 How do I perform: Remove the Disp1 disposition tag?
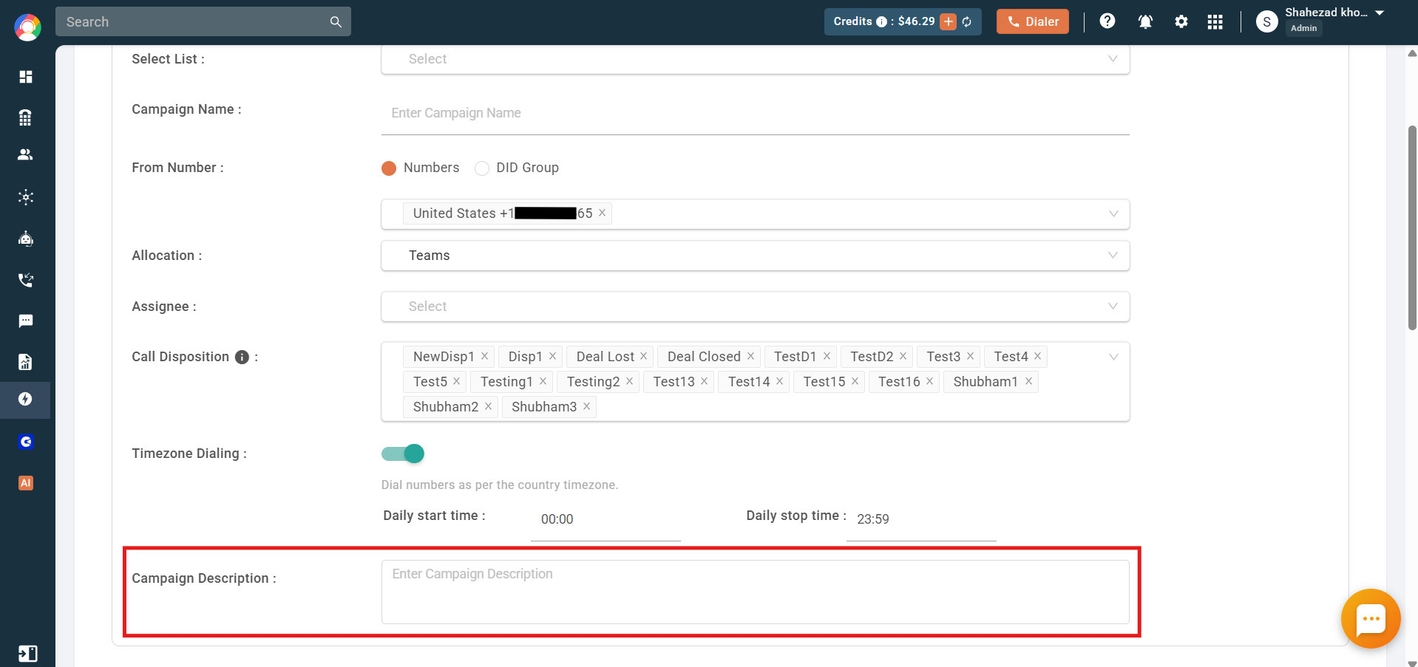pyautogui.click(x=552, y=356)
